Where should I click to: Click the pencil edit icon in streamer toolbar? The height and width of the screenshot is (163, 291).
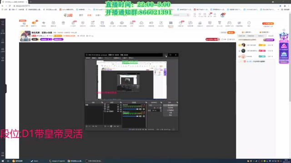[x=161, y=23]
